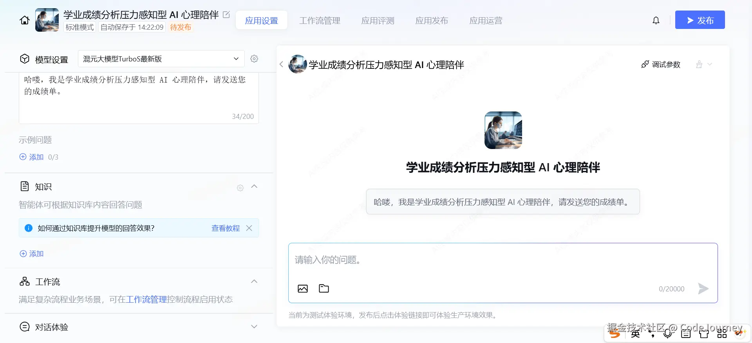Send the chat message arrow

703,289
